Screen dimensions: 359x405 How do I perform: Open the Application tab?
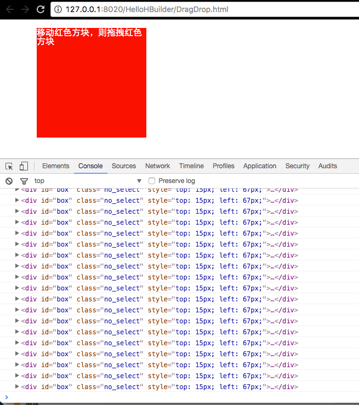click(x=260, y=166)
